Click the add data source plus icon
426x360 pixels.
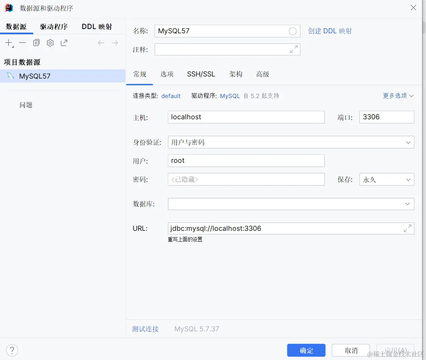click(x=9, y=43)
